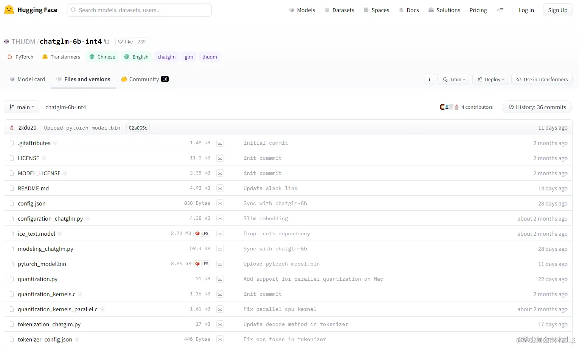The height and width of the screenshot is (346, 579).
Task: Open Docs in the top navigation
Action: click(x=409, y=10)
